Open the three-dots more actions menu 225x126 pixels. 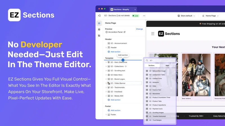click(x=144, y=16)
